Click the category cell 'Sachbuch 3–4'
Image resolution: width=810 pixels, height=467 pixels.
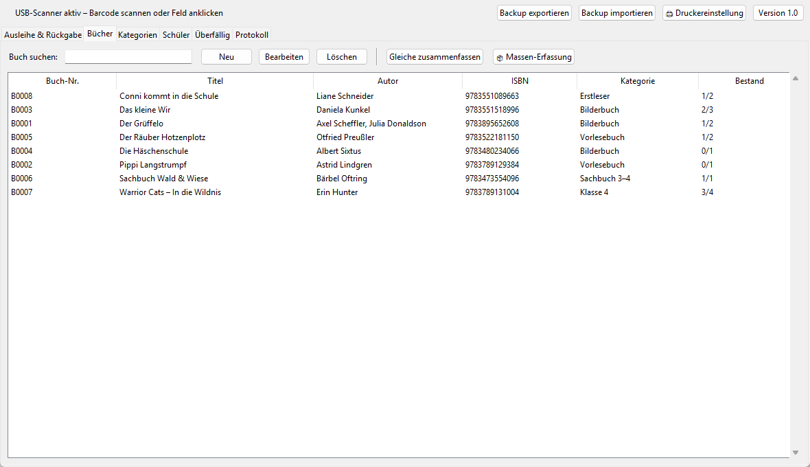pyautogui.click(x=605, y=179)
